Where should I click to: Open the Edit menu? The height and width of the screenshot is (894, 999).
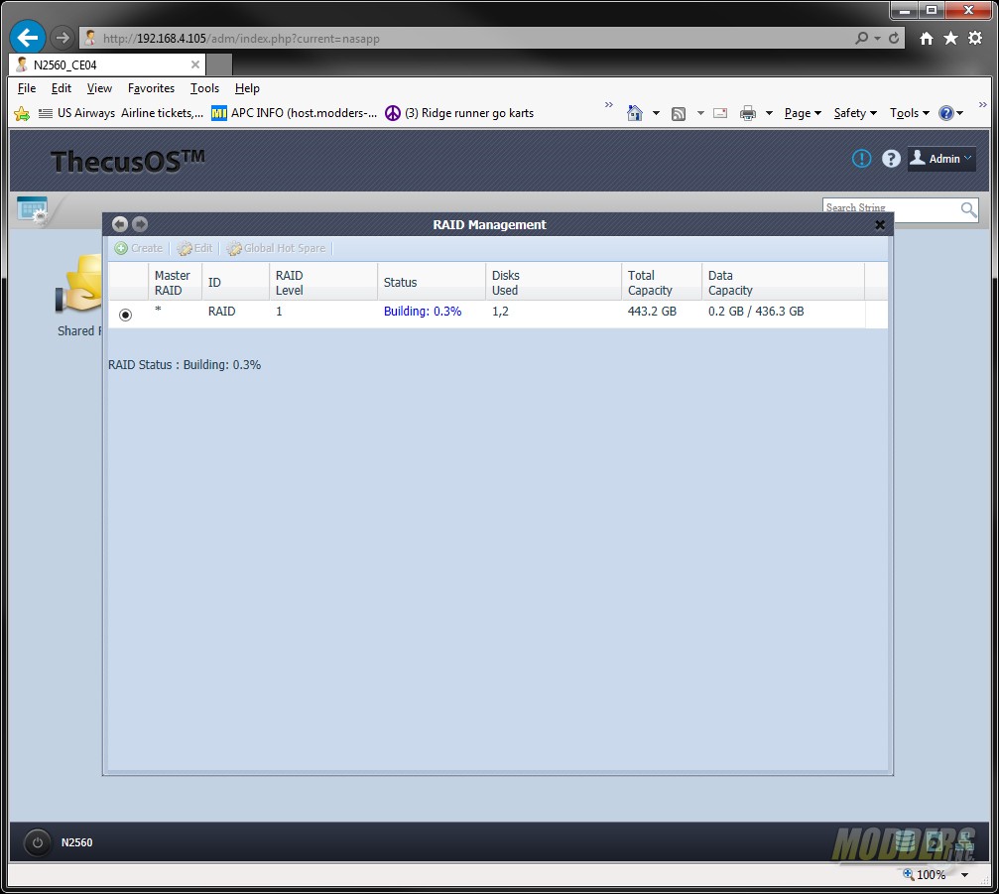pyautogui.click(x=62, y=88)
